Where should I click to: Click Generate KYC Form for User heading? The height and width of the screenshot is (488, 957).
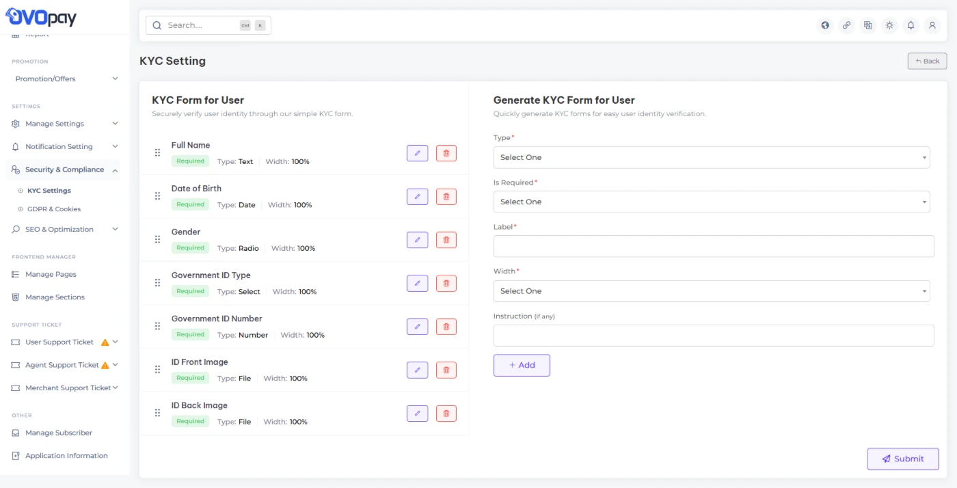[x=564, y=100]
